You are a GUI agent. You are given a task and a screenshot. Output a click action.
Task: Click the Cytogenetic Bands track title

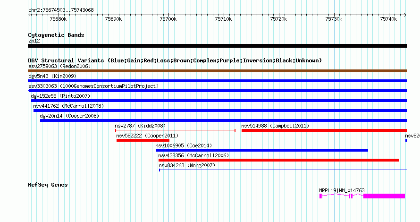coord(56,35)
